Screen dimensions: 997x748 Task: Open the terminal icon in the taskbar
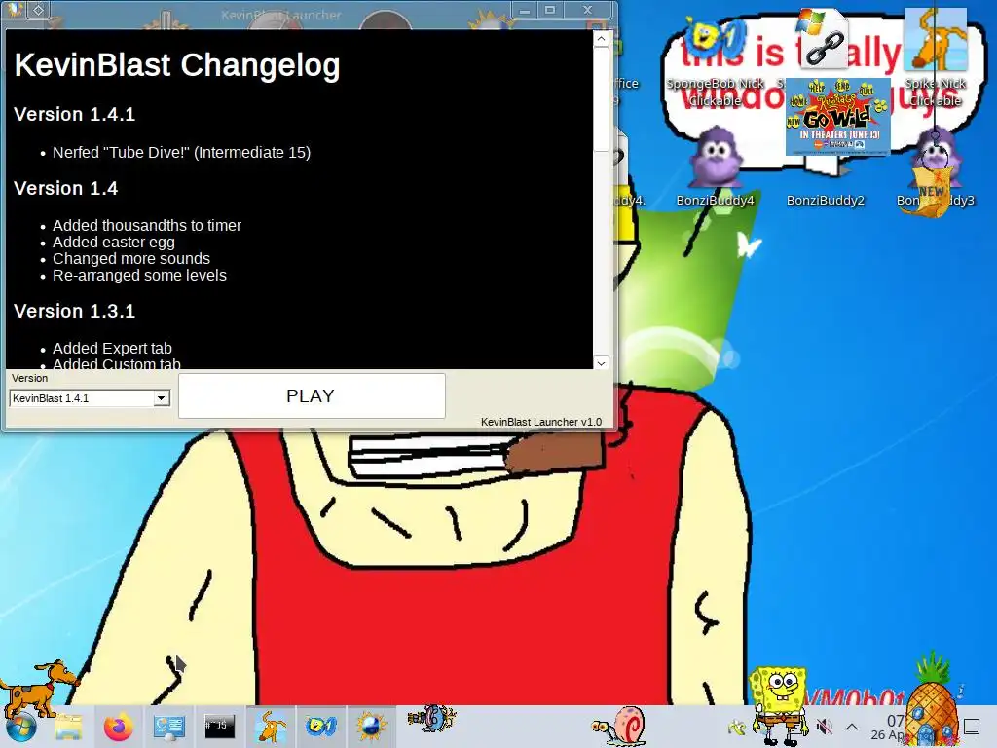219,726
